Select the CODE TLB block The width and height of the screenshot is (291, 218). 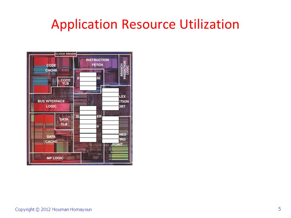coord(65,82)
